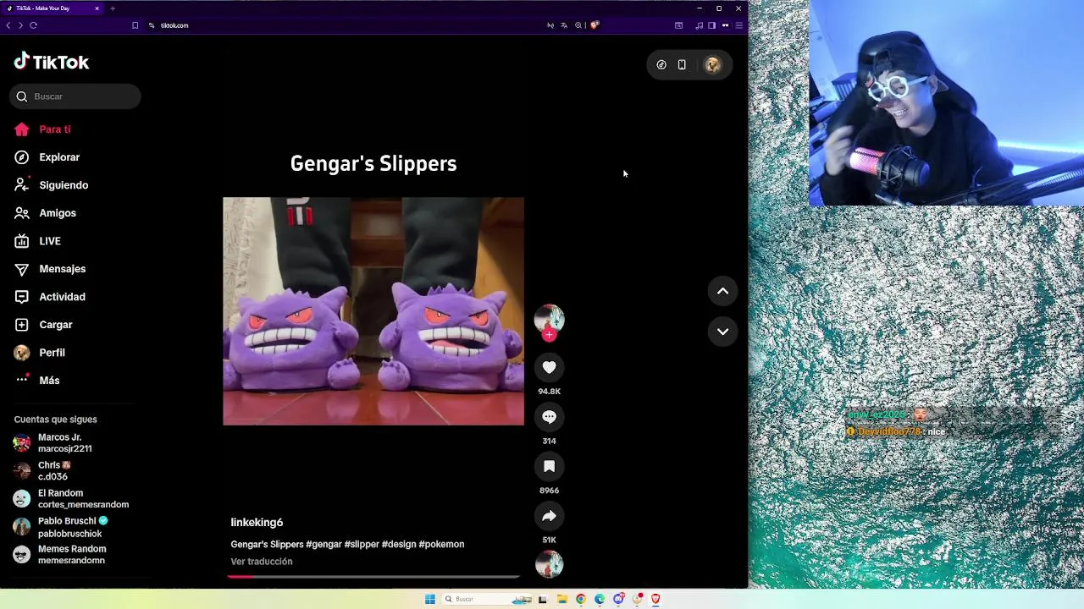Toggle the browser sidebar panel

coord(711,25)
